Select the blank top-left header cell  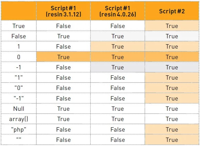19,11
